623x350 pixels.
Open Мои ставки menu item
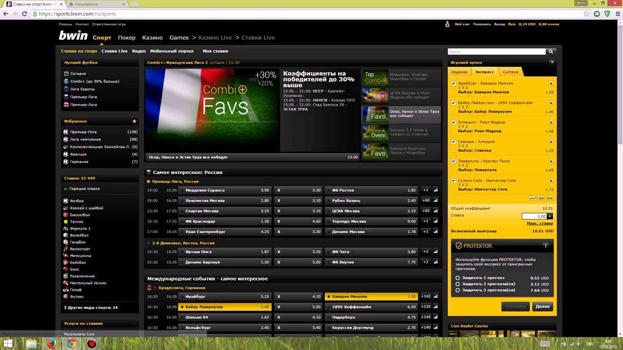click(x=215, y=51)
